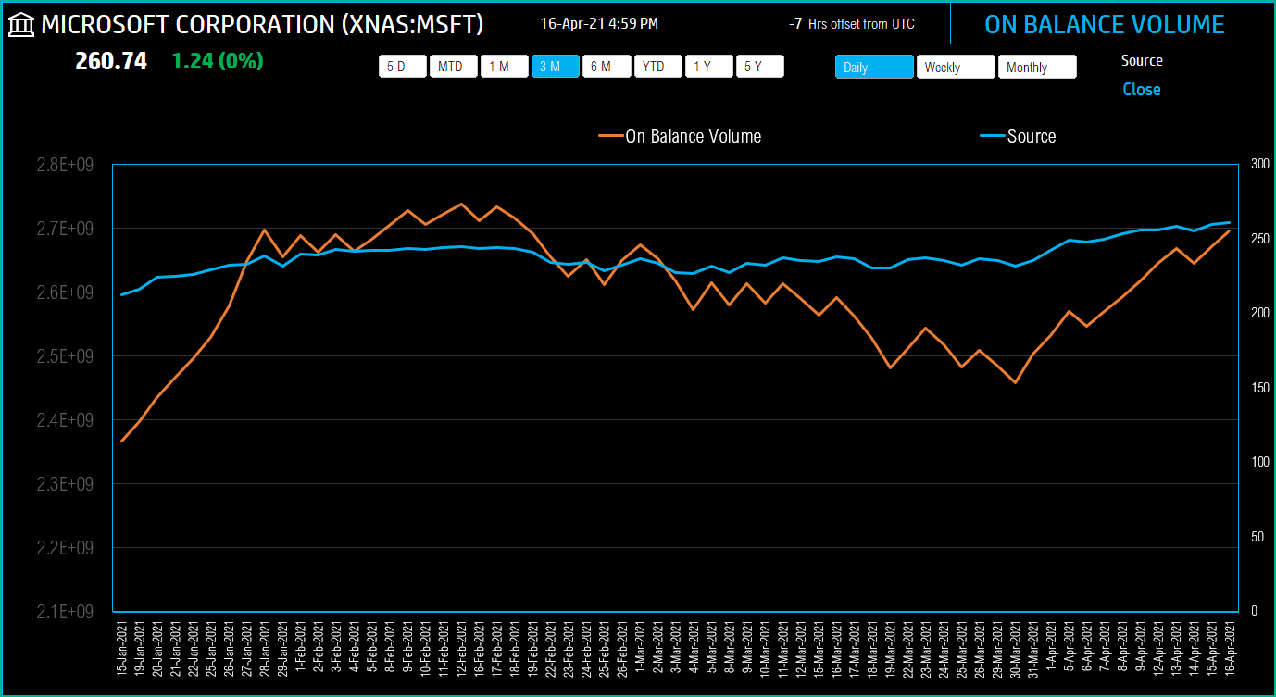Switch the chart to 1 M range
This screenshot has width=1276, height=697.
click(505, 67)
